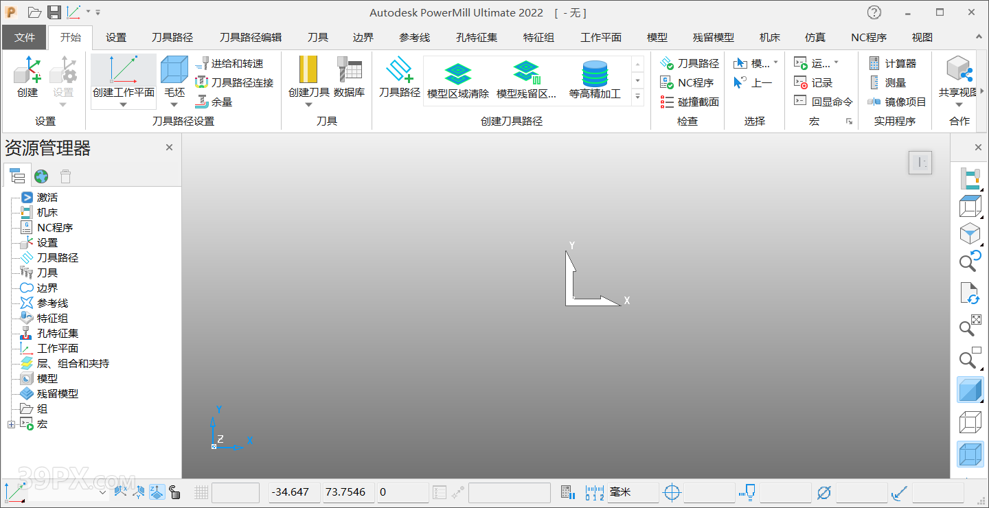Click the zoom to fit magnifier icon

click(x=970, y=326)
